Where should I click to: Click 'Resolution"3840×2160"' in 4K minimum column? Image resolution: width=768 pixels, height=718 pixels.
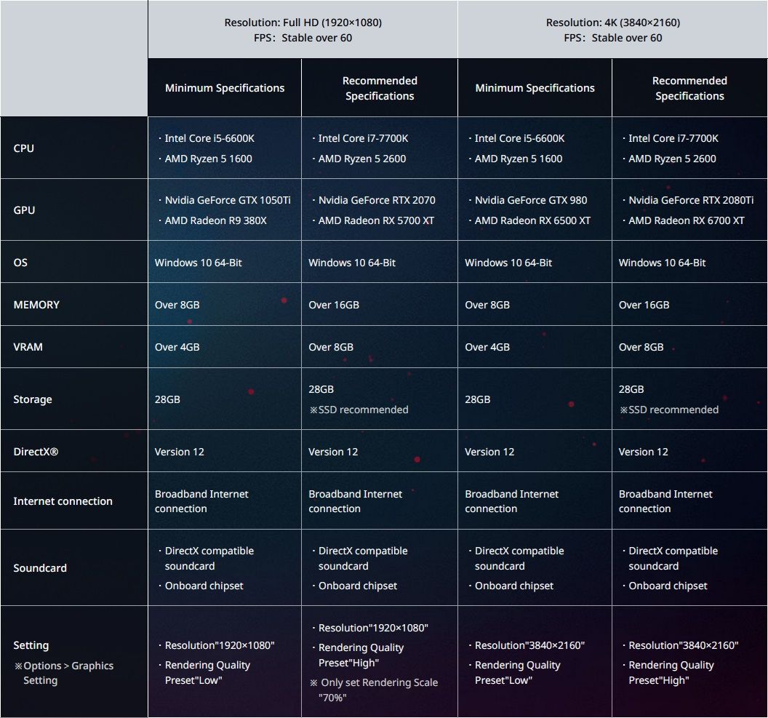click(x=529, y=645)
